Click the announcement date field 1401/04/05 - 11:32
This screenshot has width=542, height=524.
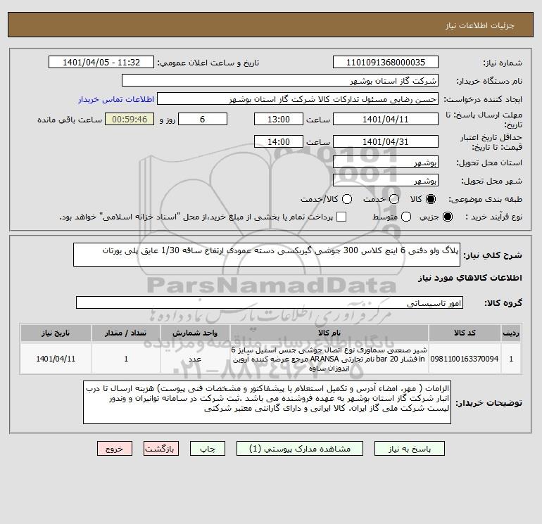(x=101, y=63)
